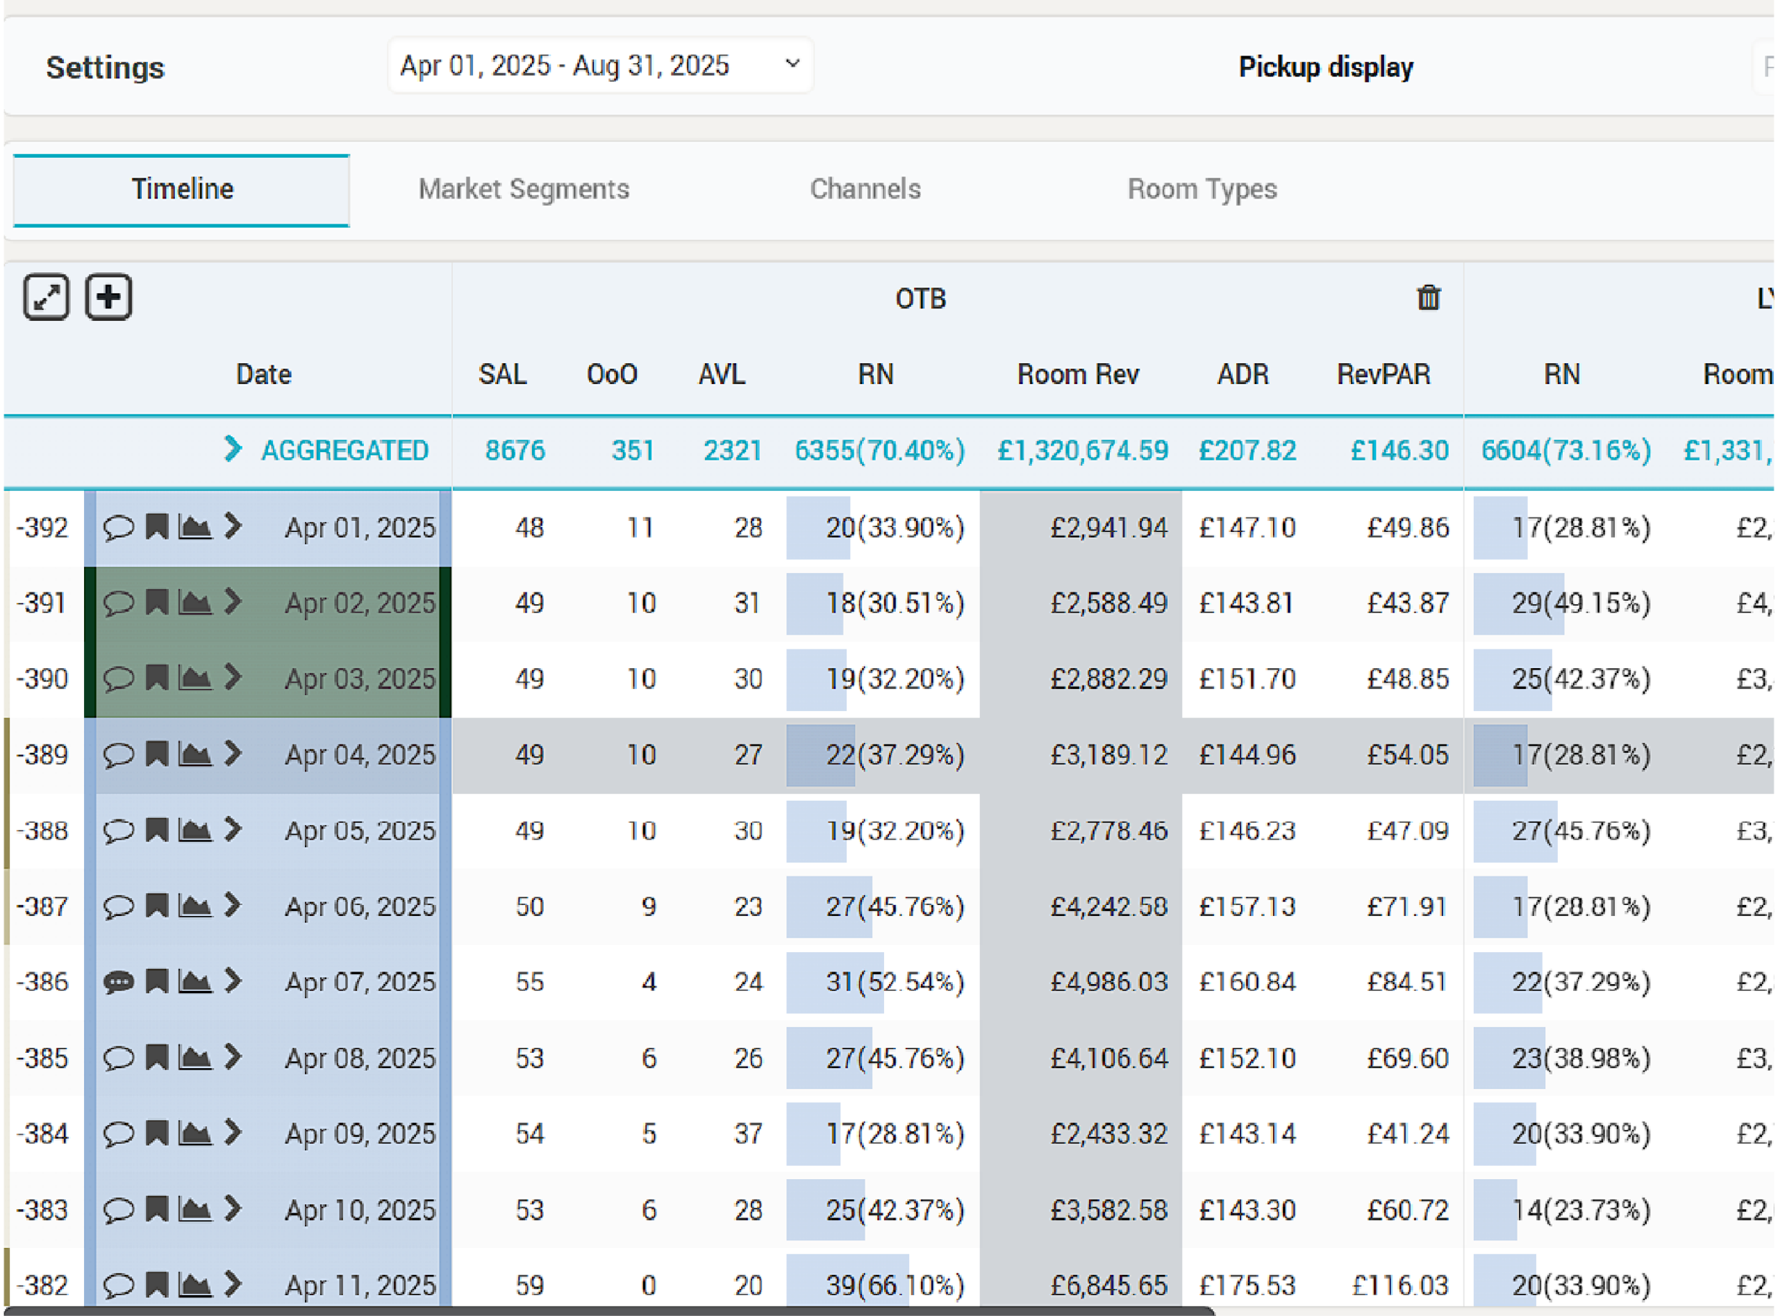Open the Room Types tab
Image resolution: width=1778 pixels, height=1316 pixels.
click(1202, 190)
